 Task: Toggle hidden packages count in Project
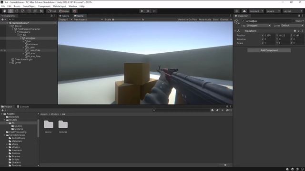(x=229, y=110)
